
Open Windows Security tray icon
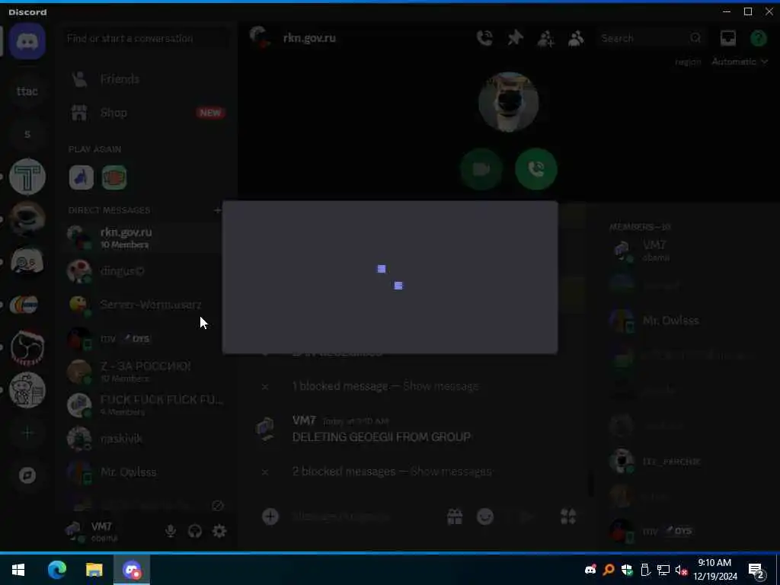[627, 570]
